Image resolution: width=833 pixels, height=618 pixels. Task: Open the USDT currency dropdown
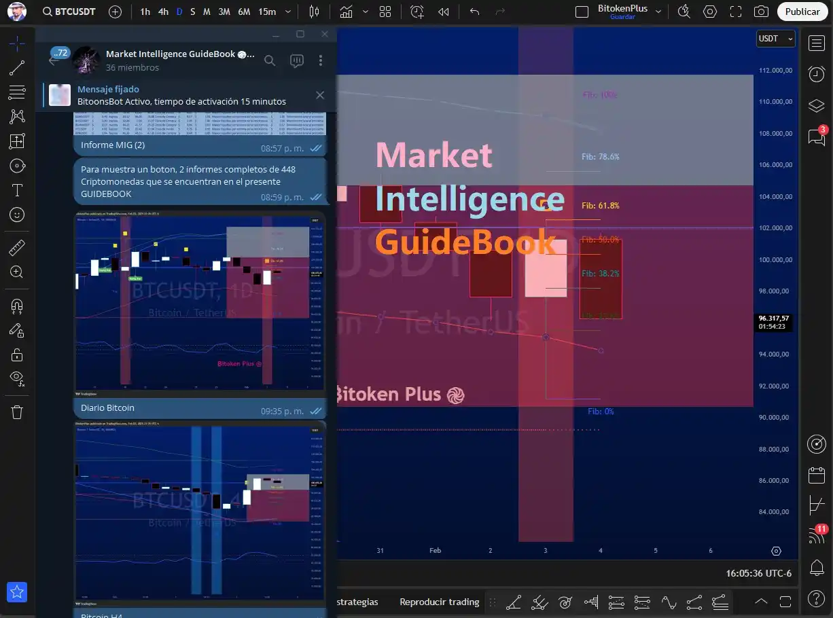click(775, 39)
